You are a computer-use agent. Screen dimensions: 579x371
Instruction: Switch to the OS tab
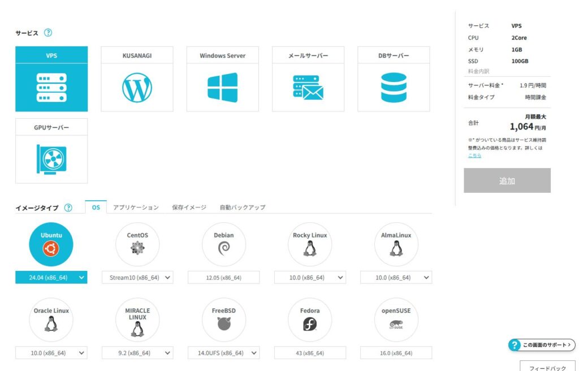point(96,208)
